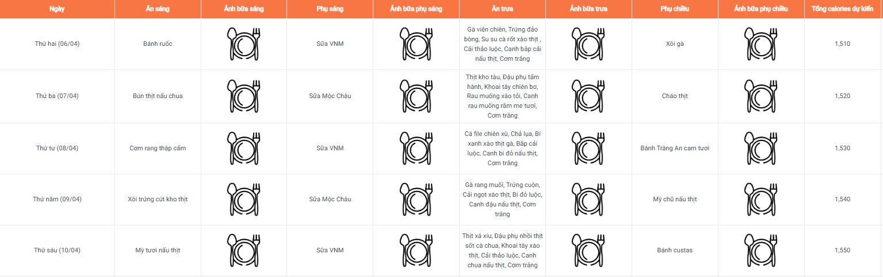Screen dimensions: 883x277
Task: Click the 'Phụ chiều' column header
Action: tap(675, 9)
